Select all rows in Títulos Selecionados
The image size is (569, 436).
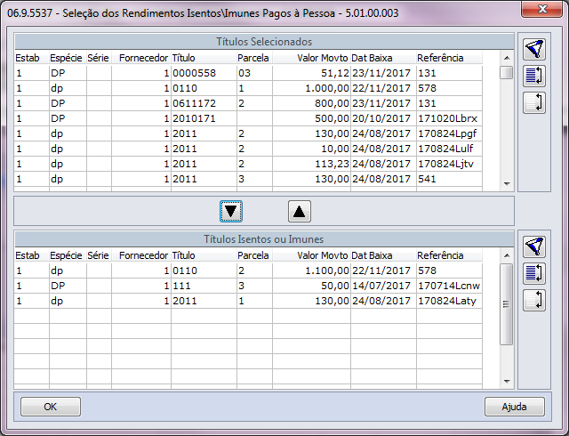(534, 76)
